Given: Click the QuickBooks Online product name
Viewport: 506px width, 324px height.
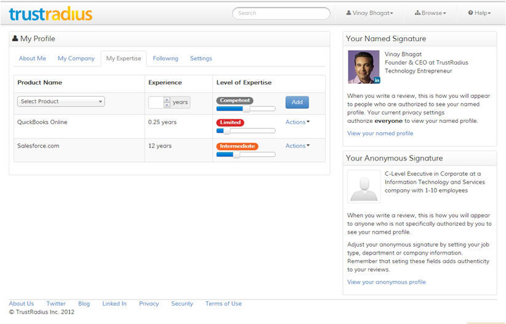Looking at the screenshot, I should pos(42,122).
